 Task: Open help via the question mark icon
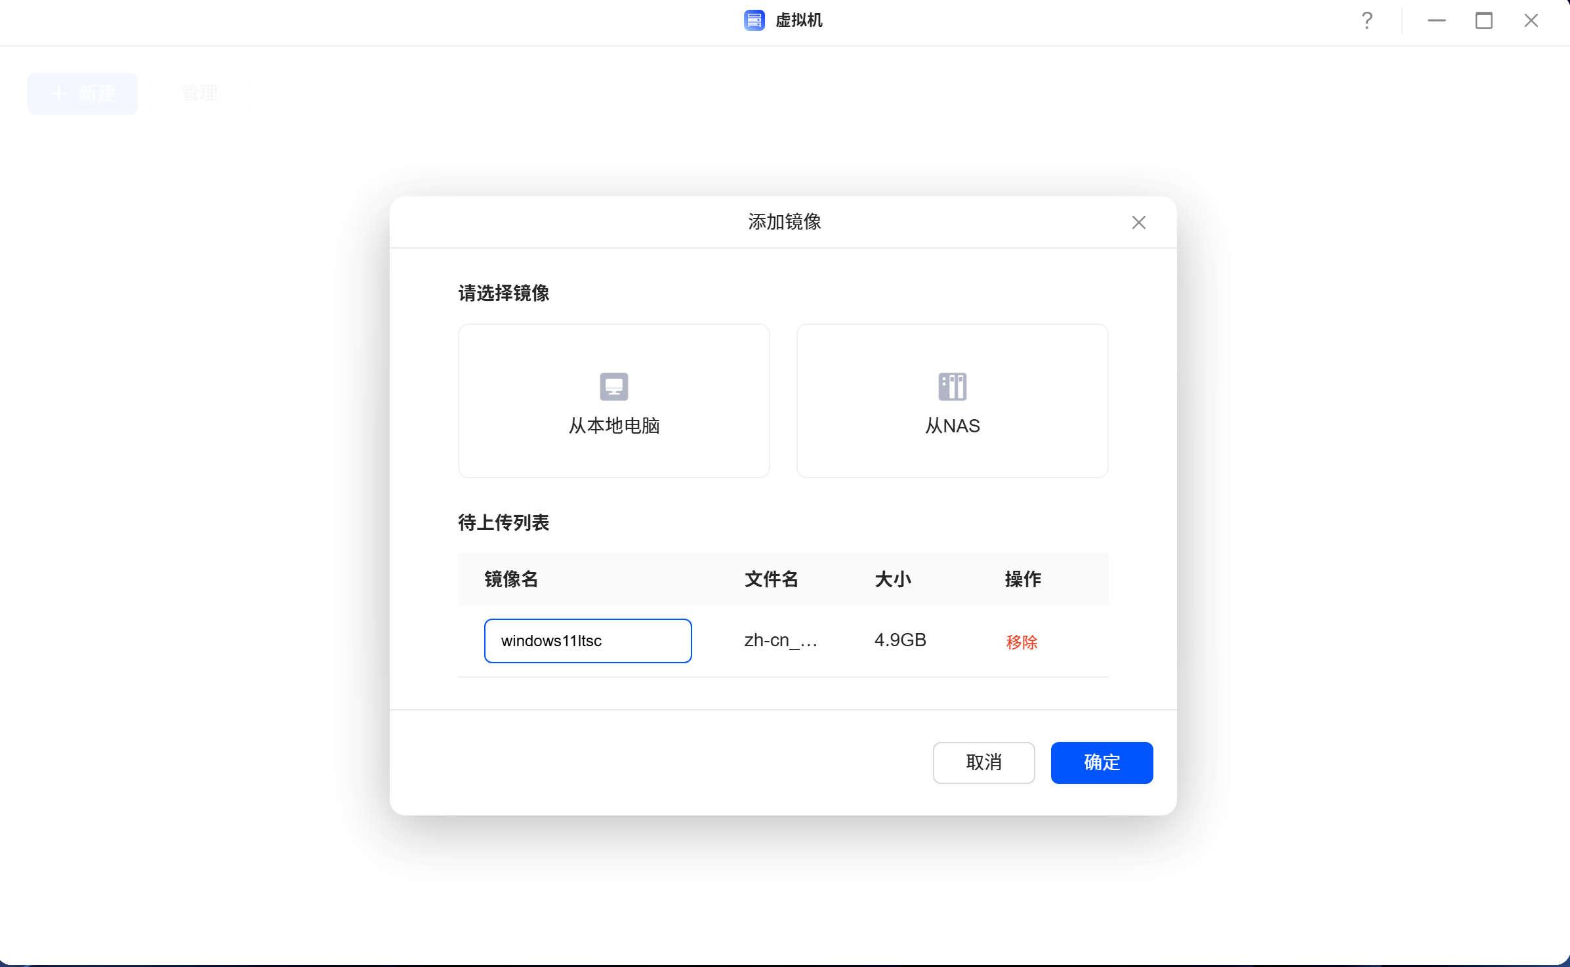tap(1367, 21)
